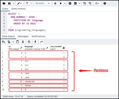Click edit pencil on id column

pyautogui.click(x=21, y=48)
